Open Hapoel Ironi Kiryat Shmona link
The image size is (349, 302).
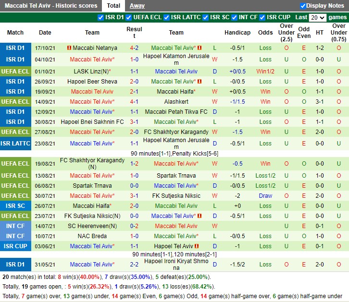tap(176, 264)
